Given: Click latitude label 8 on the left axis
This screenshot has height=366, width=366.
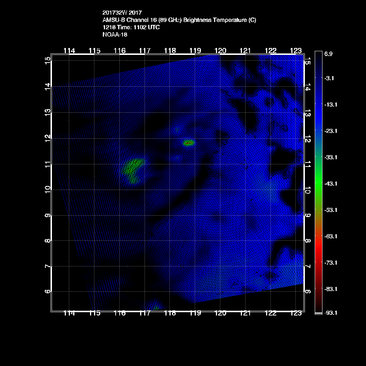Looking at the screenshot, I should [x=48, y=241].
